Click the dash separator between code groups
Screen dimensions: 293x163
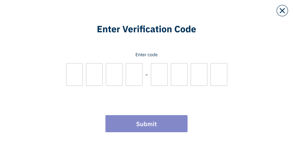tap(147, 75)
